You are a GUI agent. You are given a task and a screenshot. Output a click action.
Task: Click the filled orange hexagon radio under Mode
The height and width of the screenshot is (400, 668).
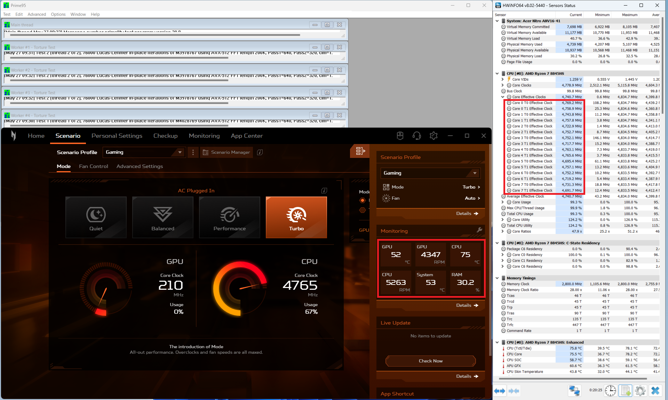pos(363,200)
